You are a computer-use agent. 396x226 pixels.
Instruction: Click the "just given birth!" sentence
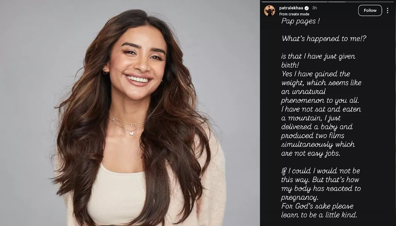pyautogui.click(x=318, y=60)
